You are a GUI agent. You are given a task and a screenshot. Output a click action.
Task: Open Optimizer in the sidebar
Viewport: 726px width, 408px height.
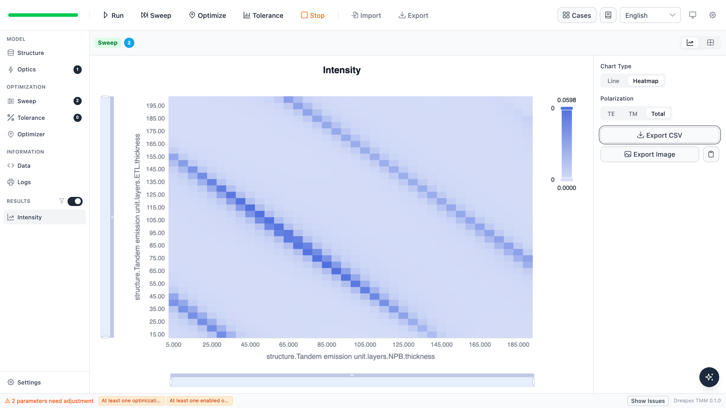click(x=45, y=134)
